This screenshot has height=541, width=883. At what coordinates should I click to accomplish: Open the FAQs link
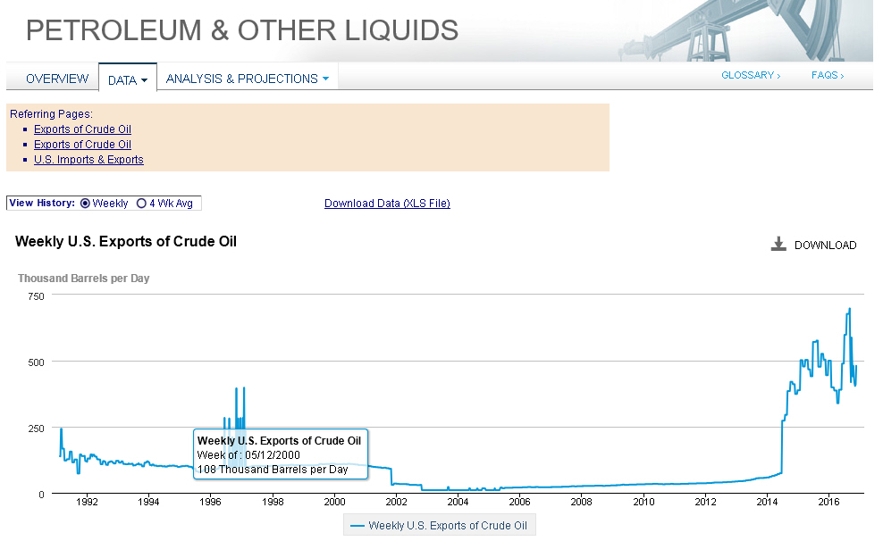(x=827, y=75)
